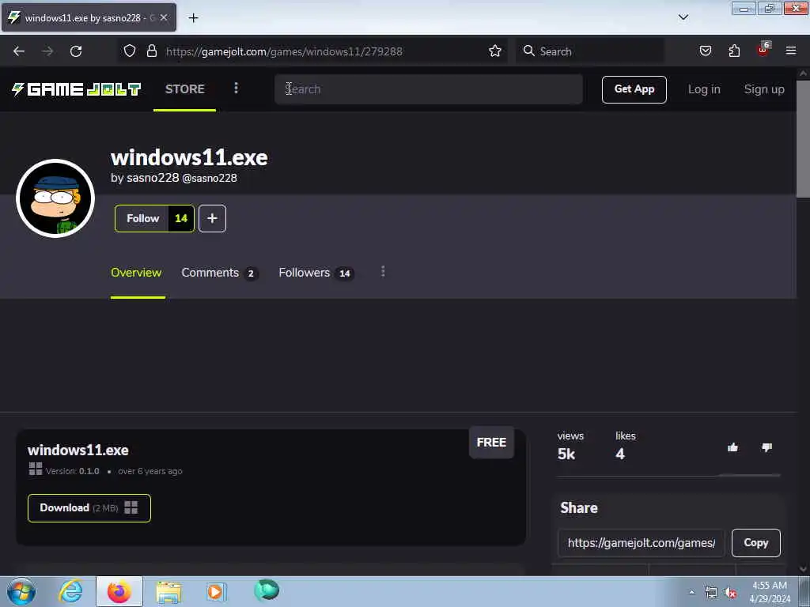Open the sasno228 author link
Viewport: 810px width, 607px height.
pyautogui.click(x=153, y=178)
